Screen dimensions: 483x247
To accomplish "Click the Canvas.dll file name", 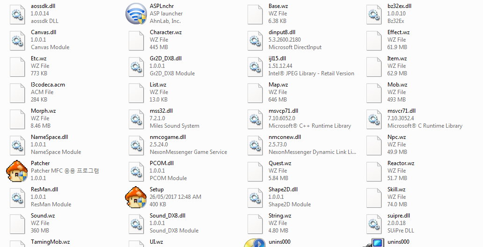I will point(44,32).
